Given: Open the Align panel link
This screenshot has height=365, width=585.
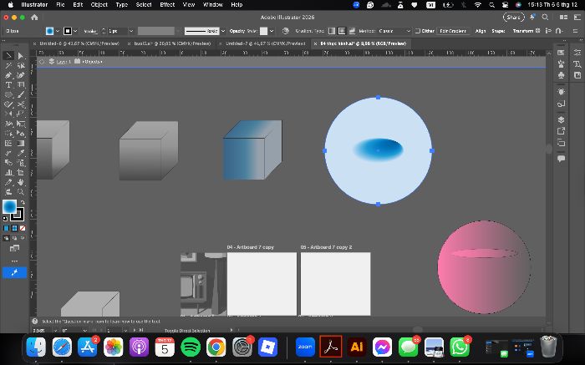Looking at the screenshot, I should point(481,31).
